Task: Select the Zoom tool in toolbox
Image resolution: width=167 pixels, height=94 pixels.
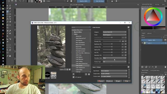Action: [8, 56]
